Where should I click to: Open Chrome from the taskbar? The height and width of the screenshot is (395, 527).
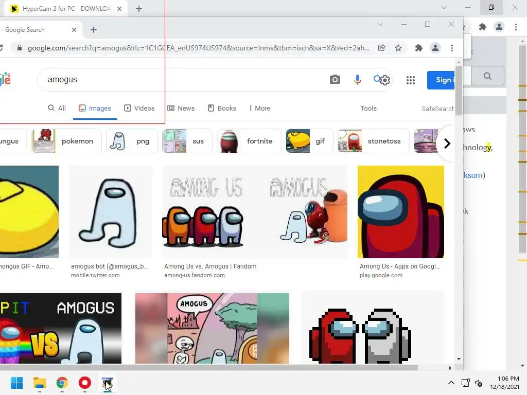click(62, 383)
